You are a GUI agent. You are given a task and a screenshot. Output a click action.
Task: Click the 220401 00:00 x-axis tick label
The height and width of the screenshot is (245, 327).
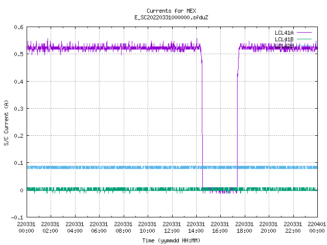pos(317,228)
